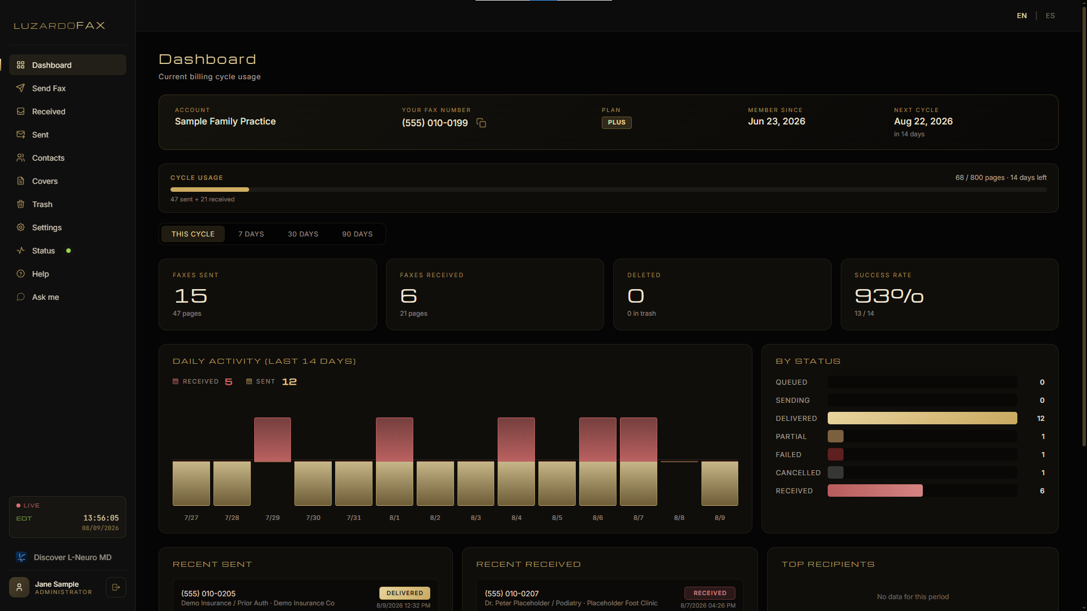The height and width of the screenshot is (611, 1087).
Task: Click the L-Neuro MD logo icon
Action: click(22, 557)
